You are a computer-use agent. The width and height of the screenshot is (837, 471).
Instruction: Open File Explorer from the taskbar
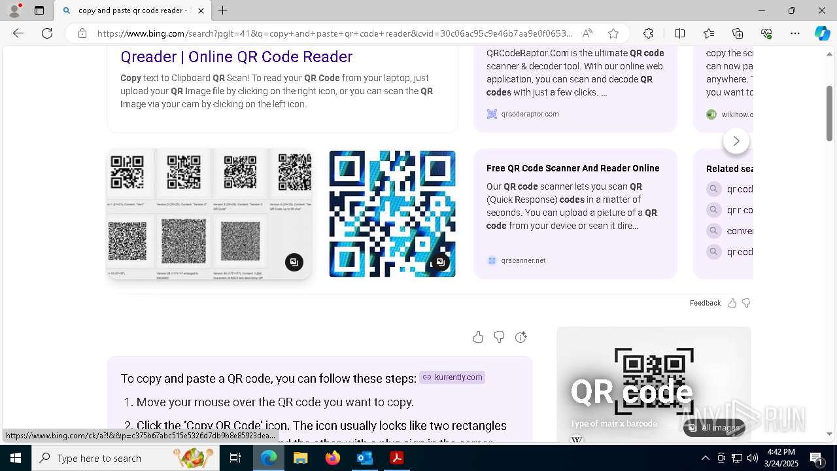coord(300,458)
